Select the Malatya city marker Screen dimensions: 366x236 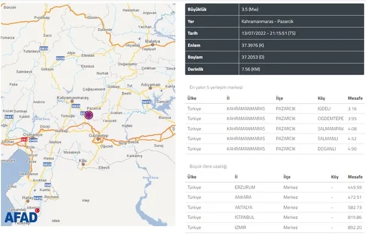pos(152,45)
